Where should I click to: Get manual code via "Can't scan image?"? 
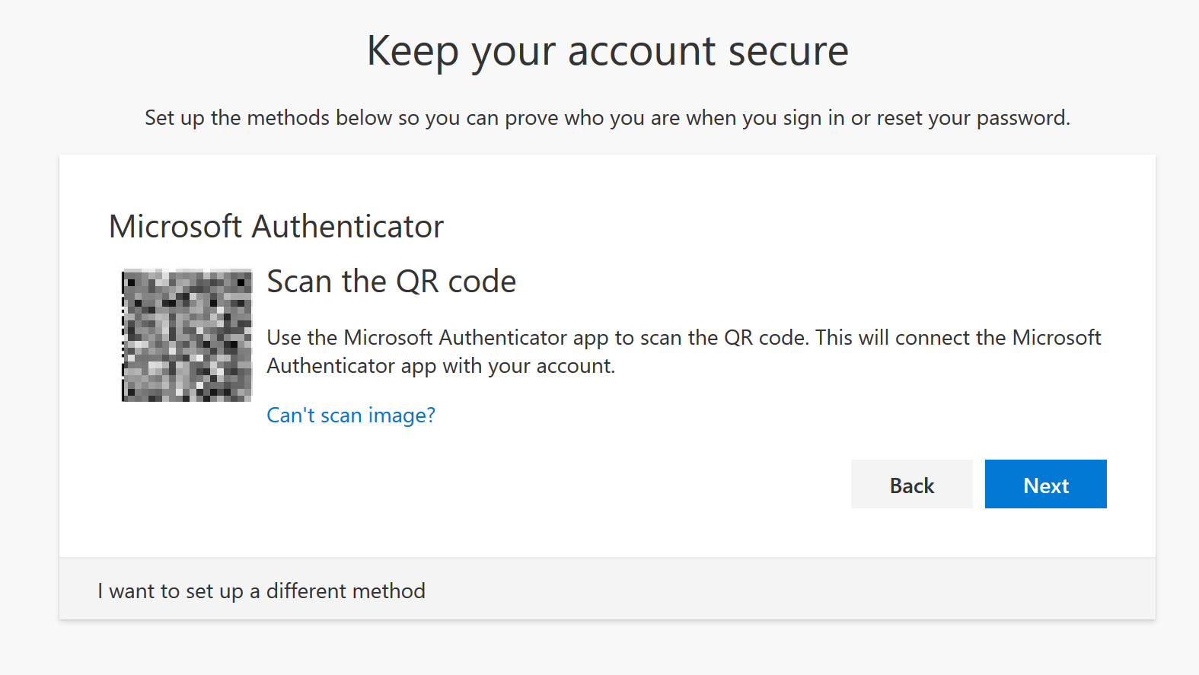point(351,416)
